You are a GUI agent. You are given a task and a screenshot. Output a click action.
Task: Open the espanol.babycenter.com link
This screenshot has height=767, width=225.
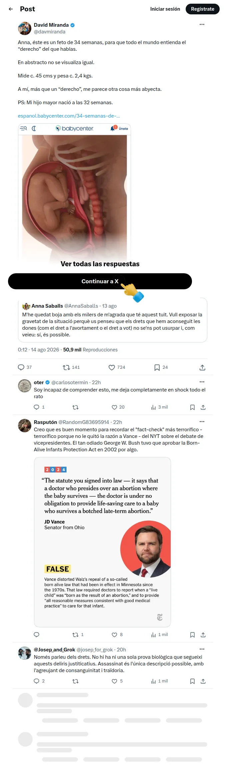tap(69, 116)
